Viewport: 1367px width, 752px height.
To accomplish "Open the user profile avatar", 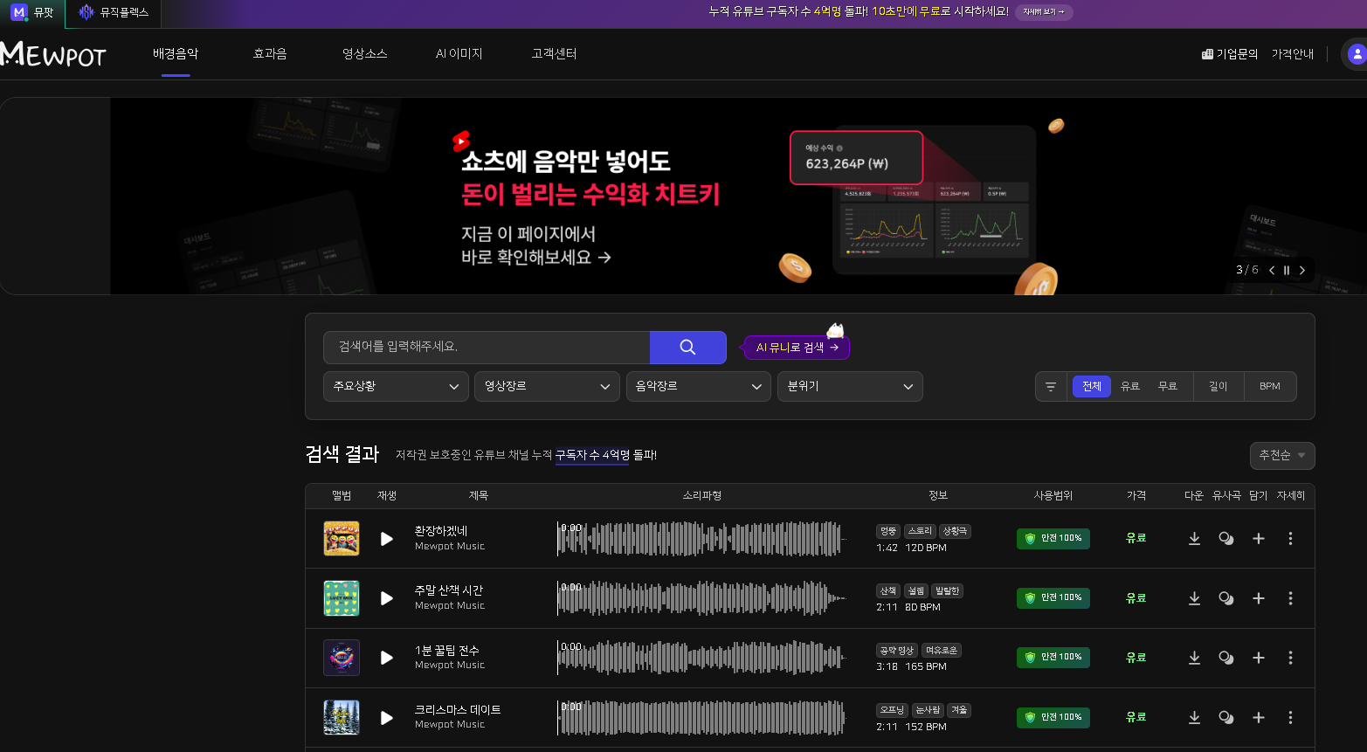I will 1356,54.
